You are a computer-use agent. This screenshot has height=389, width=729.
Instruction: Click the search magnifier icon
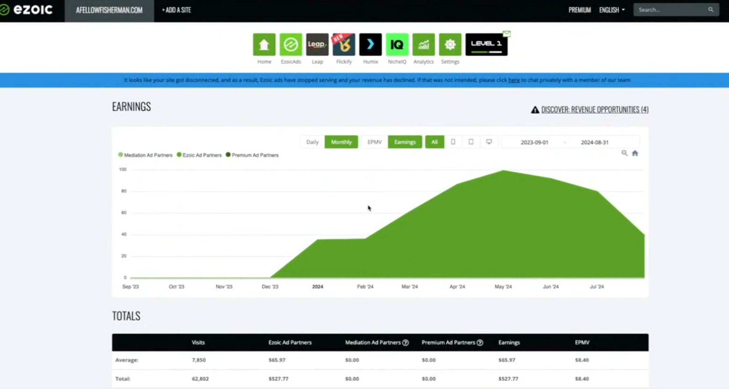pyautogui.click(x=711, y=10)
